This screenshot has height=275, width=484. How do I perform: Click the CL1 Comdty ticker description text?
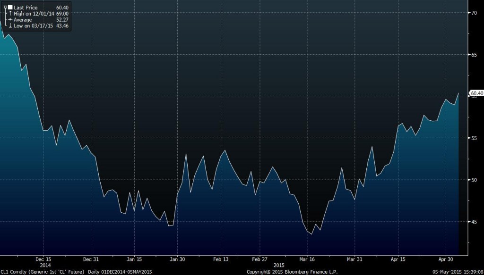tap(43, 272)
